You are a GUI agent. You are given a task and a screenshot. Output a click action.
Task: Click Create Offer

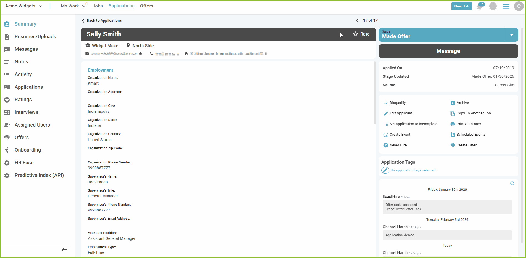tap(464, 145)
